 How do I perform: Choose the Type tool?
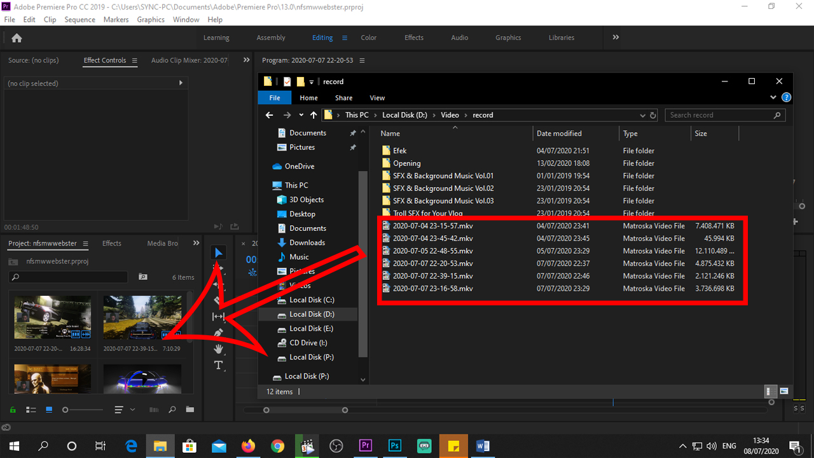[218, 365]
